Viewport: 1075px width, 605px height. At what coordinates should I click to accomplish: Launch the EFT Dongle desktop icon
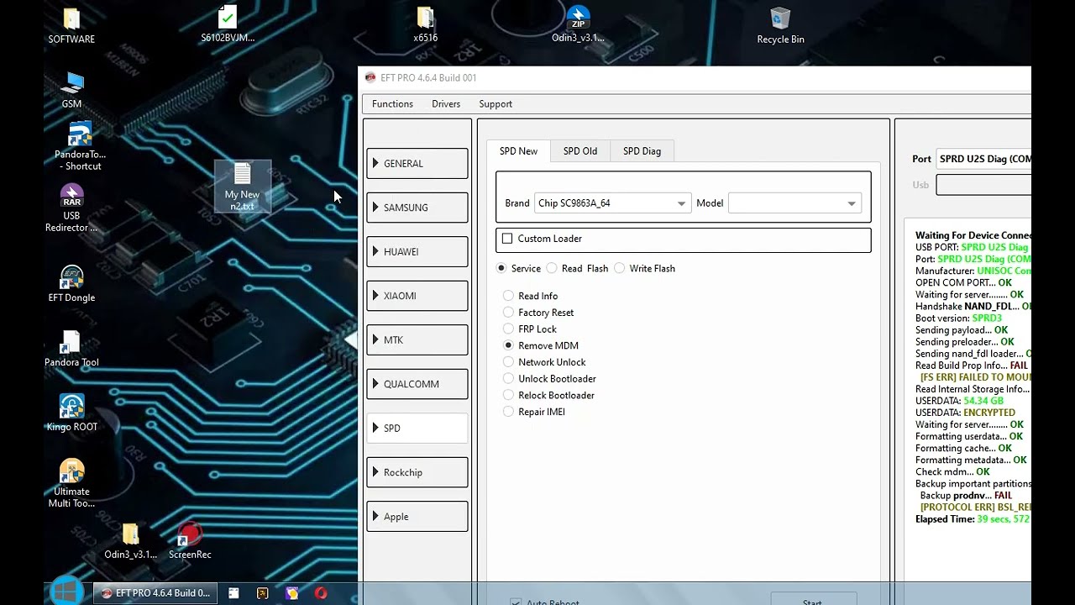tap(71, 284)
